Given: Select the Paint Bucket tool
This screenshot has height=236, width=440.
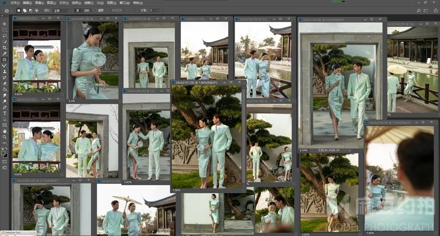Looking at the screenshot, I should 4,89.
